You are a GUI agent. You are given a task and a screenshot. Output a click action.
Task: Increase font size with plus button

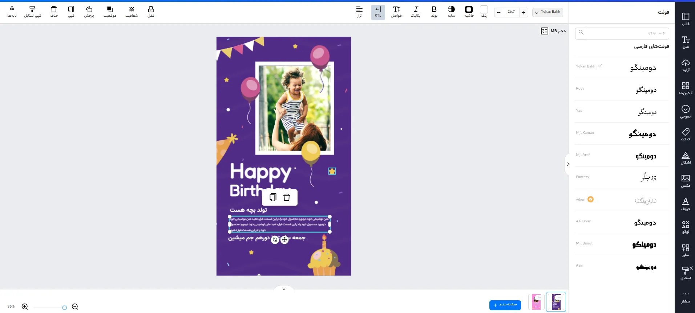click(x=524, y=12)
